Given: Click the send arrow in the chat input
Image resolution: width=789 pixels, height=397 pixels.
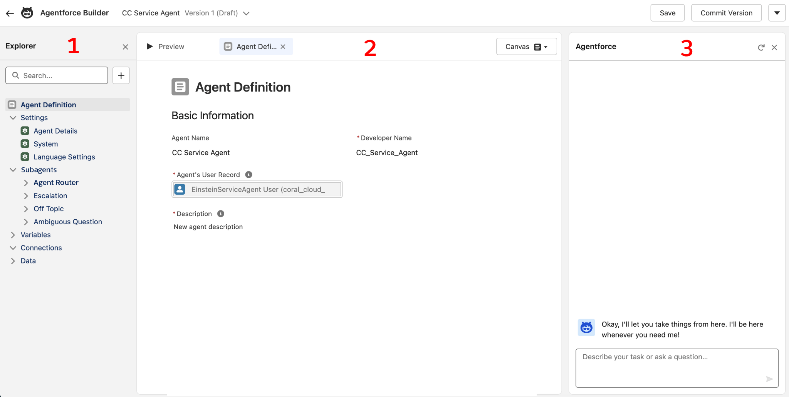Looking at the screenshot, I should (x=769, y=379).
